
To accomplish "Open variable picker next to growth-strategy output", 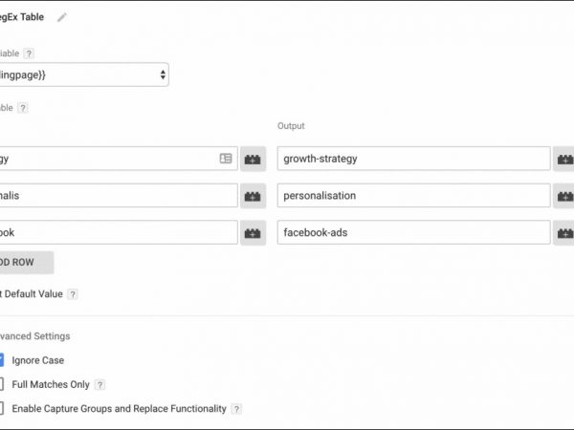I will tap(564, 159).
